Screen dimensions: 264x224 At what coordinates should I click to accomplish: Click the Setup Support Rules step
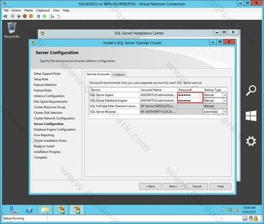coord(47,74)
